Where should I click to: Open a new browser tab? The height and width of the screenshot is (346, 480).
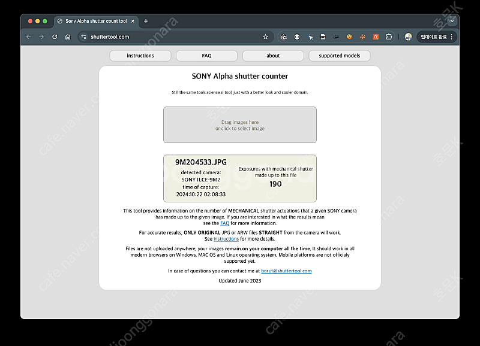[x=146, y=21]
